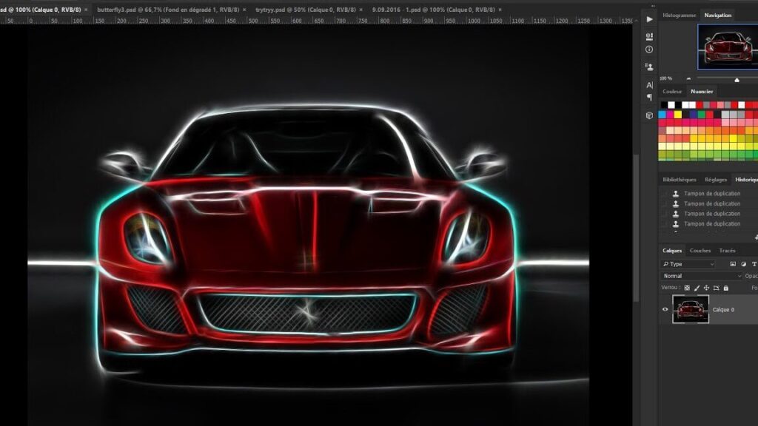
Task: Open the Info panel icon
Action: click(649, 50)
